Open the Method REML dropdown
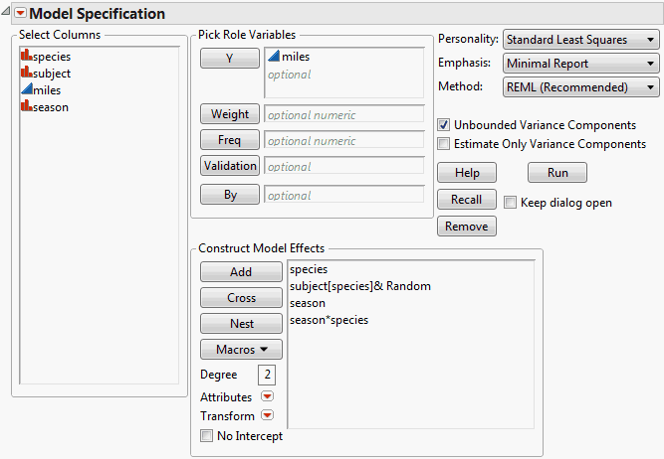Viewport: 664px width, 459px height. tap(581, 87)
